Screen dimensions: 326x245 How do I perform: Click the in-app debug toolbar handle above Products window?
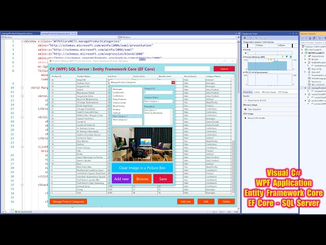point(142,60)
